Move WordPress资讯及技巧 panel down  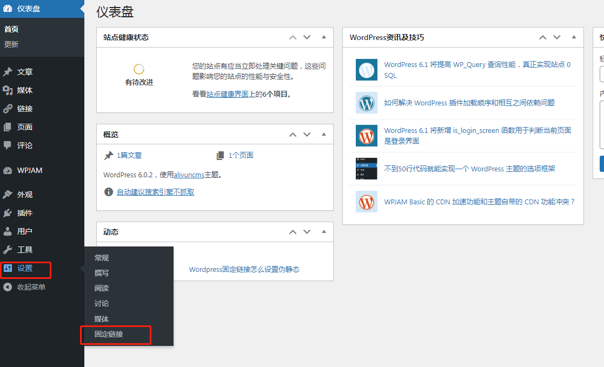pos(557,37)
